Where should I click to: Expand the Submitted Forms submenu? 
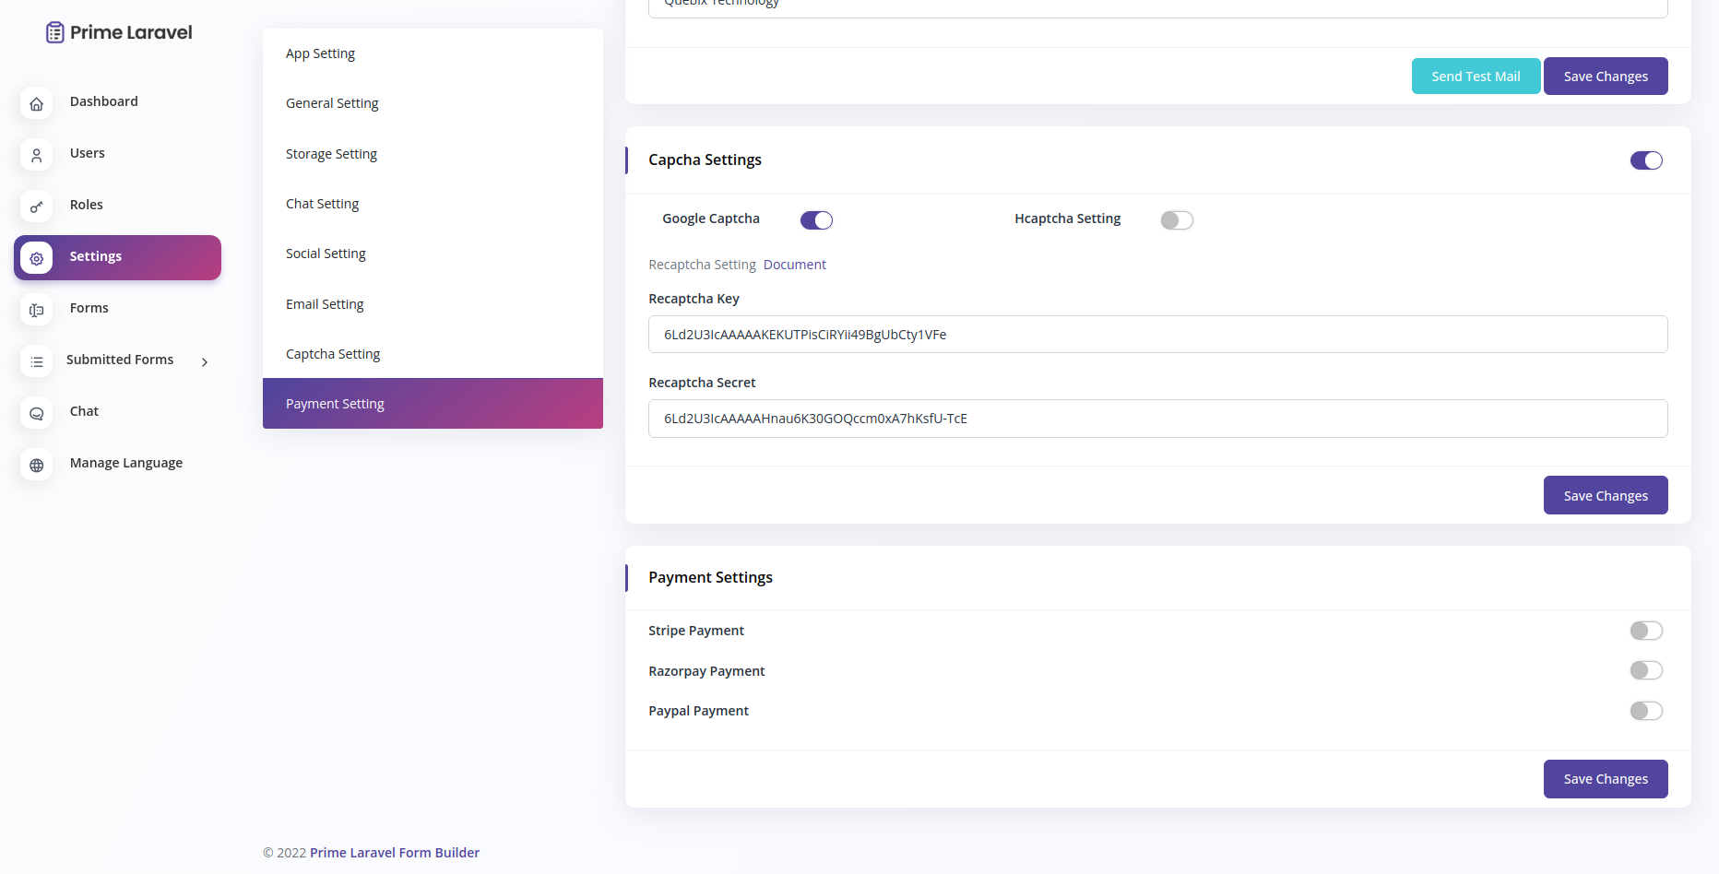(204, 361)
